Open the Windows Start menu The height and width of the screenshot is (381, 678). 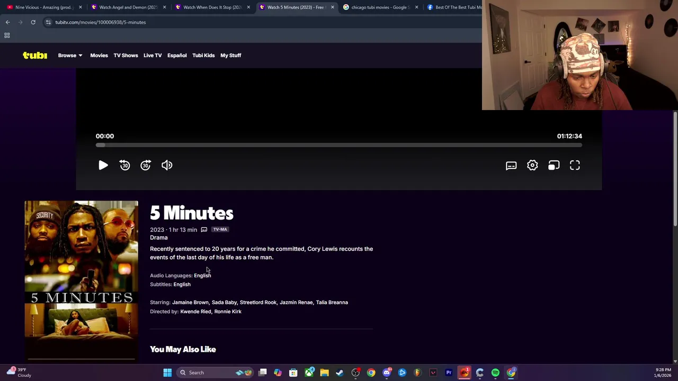(167, 373)
